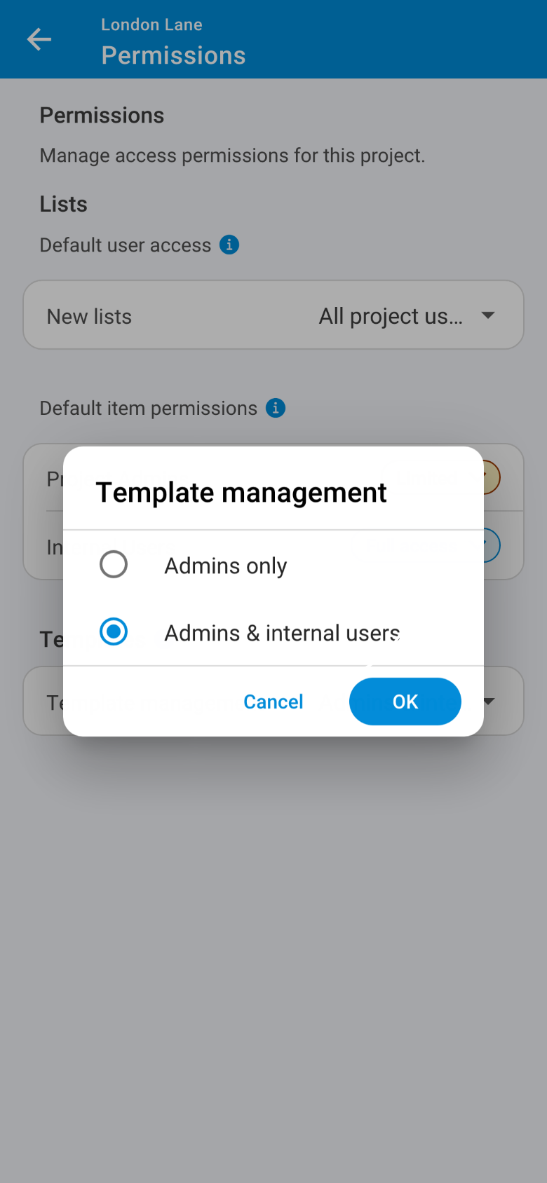Screen dimensions: 547x1183
Task: Select the Admins & internal users radio
Action: pyautogui.click(x=114, y=631)
